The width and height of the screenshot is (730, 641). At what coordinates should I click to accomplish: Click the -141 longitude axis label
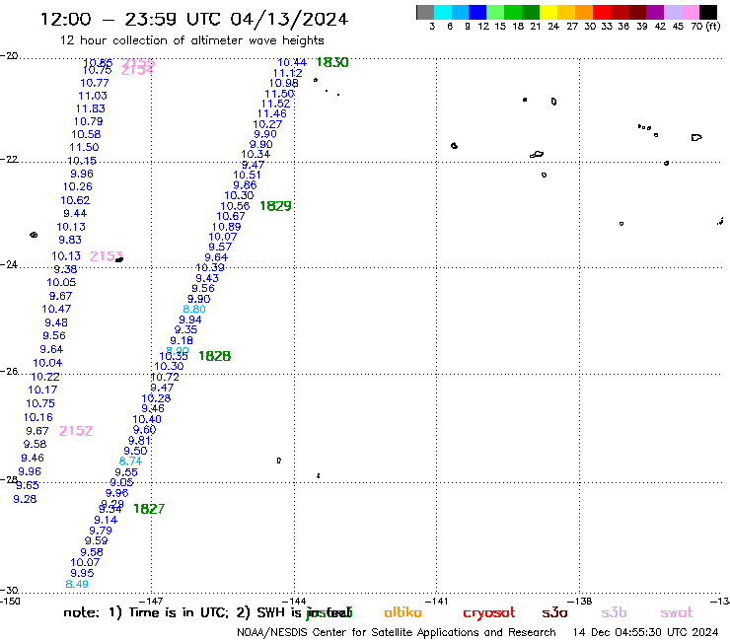[x=436, y=602]
